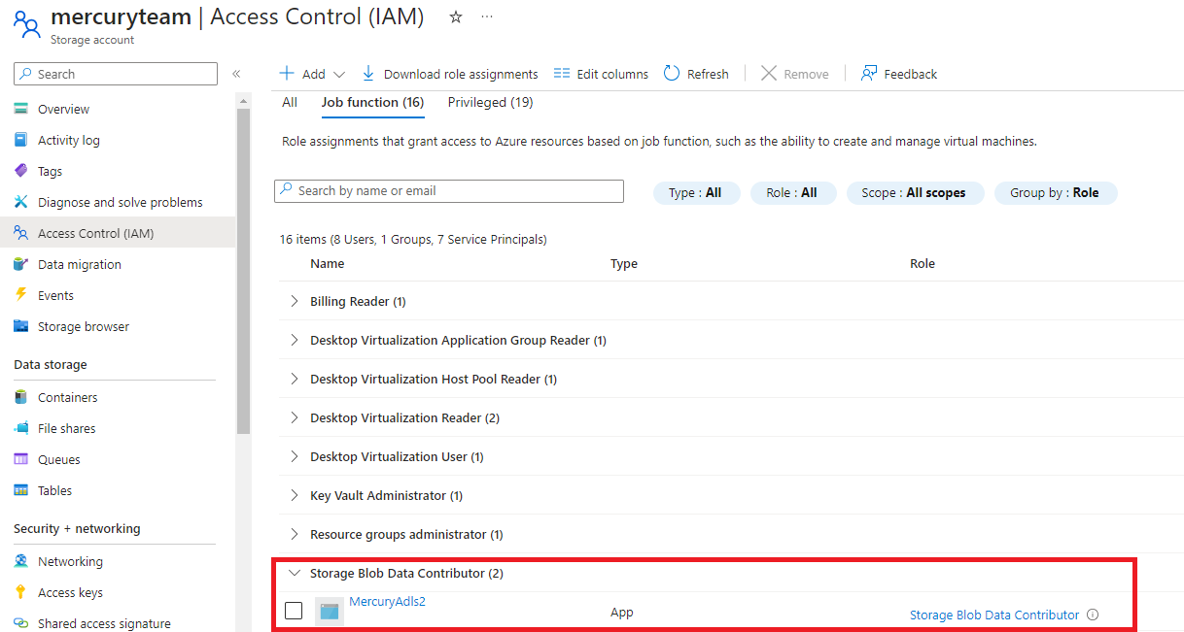This screenshot has height=632, width=1184.
Task: Check the MercuryAdls2 row checkbox
Action: coord(294,611)
